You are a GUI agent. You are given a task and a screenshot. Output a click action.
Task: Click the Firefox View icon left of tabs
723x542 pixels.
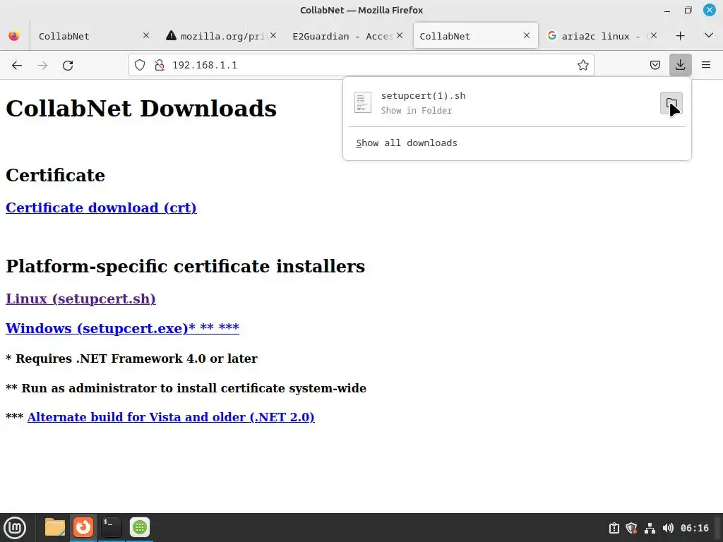(x=14, y=36)
